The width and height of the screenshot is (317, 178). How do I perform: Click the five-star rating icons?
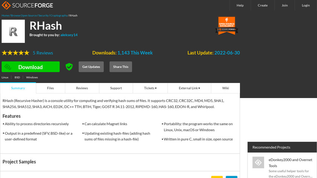(x=15, y=53)
